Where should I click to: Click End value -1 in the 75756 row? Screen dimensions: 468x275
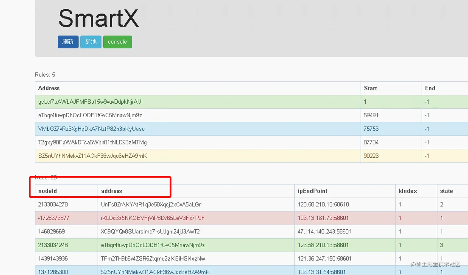pos(427,129)
